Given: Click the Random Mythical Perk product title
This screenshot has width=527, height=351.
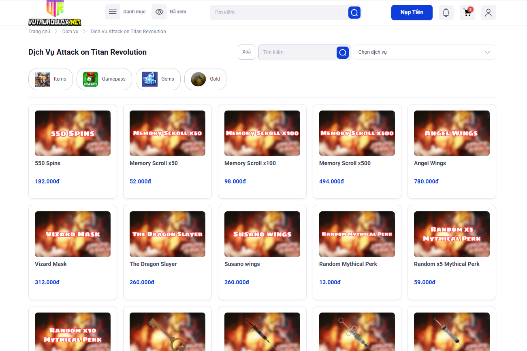Looking at the screenshot, I should coord(348,264).
